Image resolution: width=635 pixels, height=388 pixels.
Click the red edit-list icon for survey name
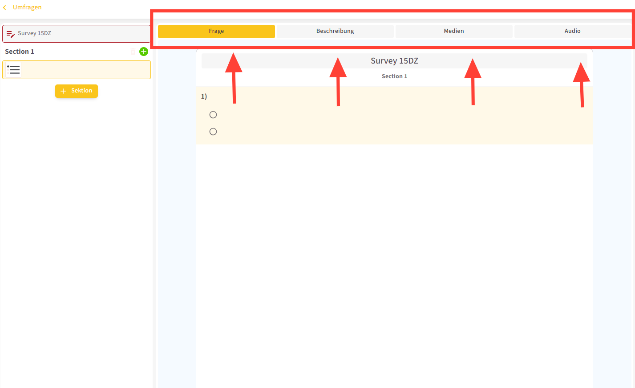tap(10, 34)
